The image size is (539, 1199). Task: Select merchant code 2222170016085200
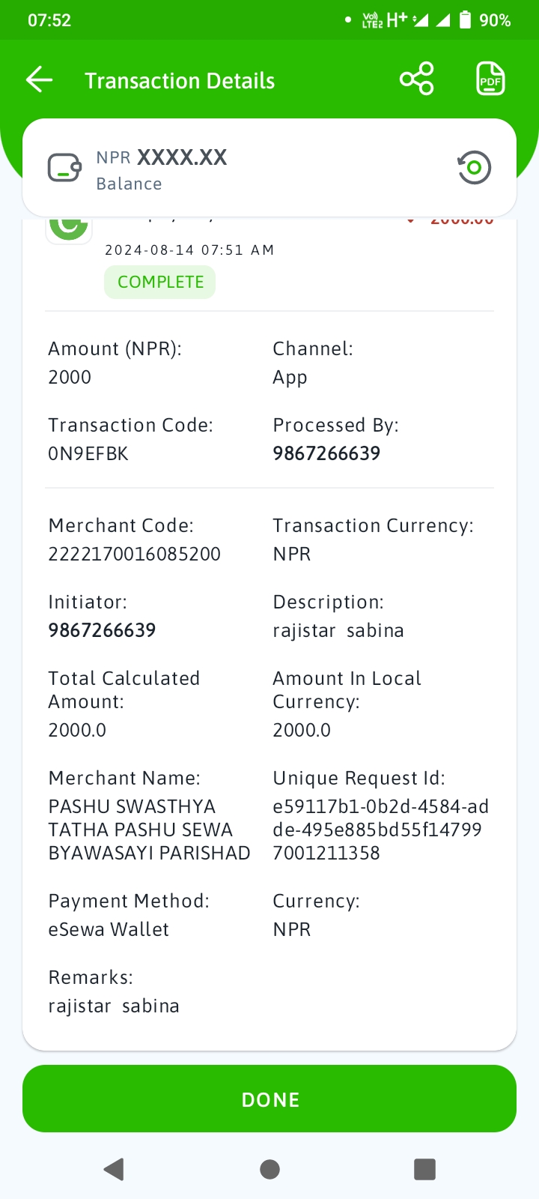(x=135, y=554)
